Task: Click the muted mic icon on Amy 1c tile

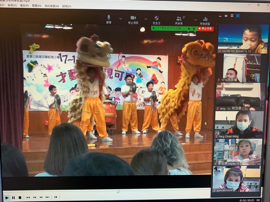Action: (x=218, y=109)
